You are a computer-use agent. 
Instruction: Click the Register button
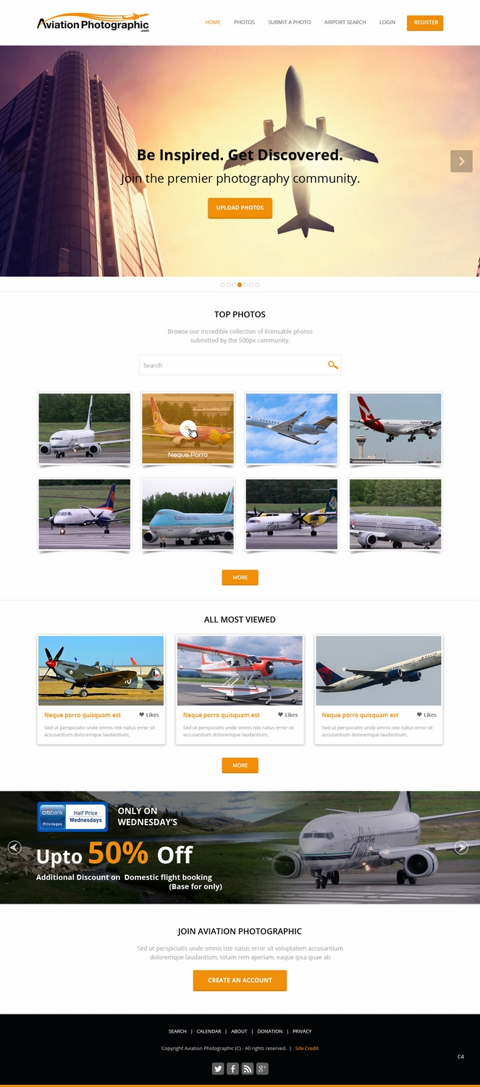point(425,22)
